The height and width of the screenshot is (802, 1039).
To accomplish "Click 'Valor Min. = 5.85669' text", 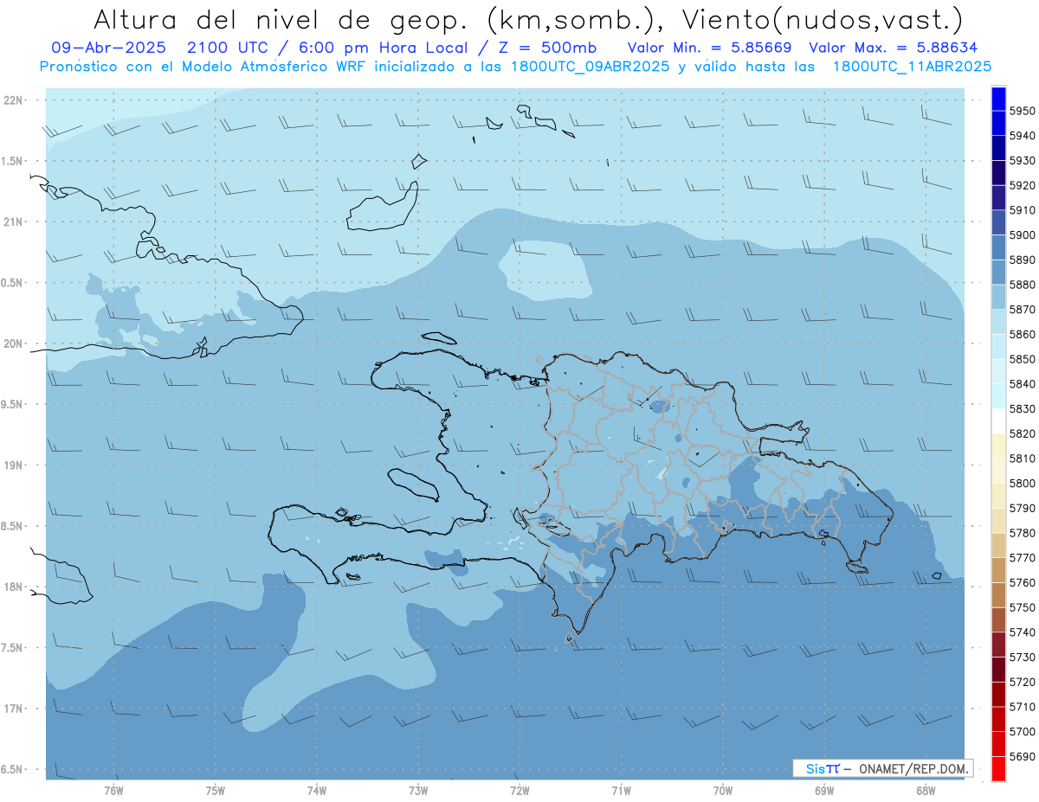I will tap(708, 47).
